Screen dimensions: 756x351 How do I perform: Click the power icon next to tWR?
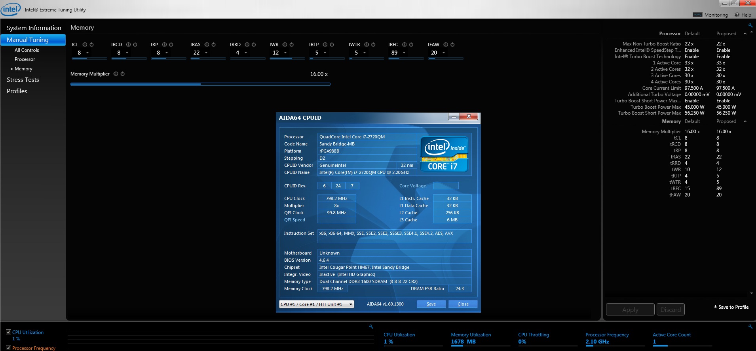tap(291, 45)
